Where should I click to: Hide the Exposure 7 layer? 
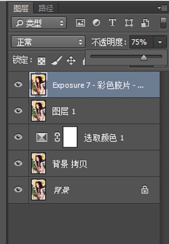point(18,84)
